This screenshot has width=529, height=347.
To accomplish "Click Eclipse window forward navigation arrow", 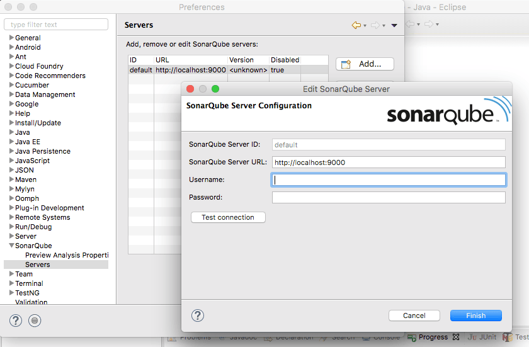I will (x=429, y=24).
